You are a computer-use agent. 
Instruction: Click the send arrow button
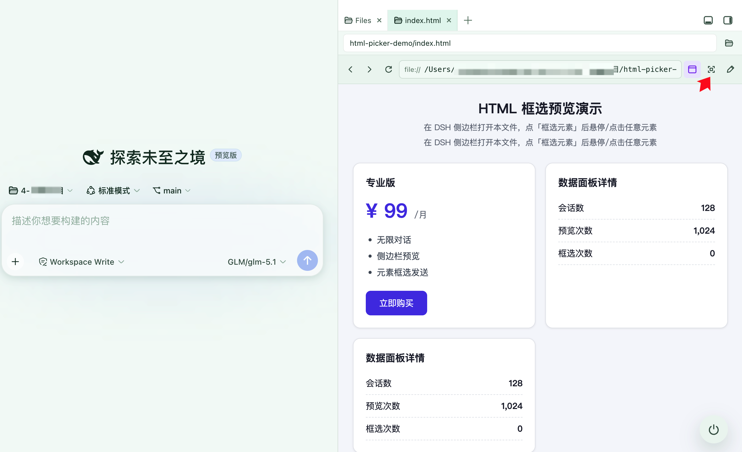coord(307,260)
